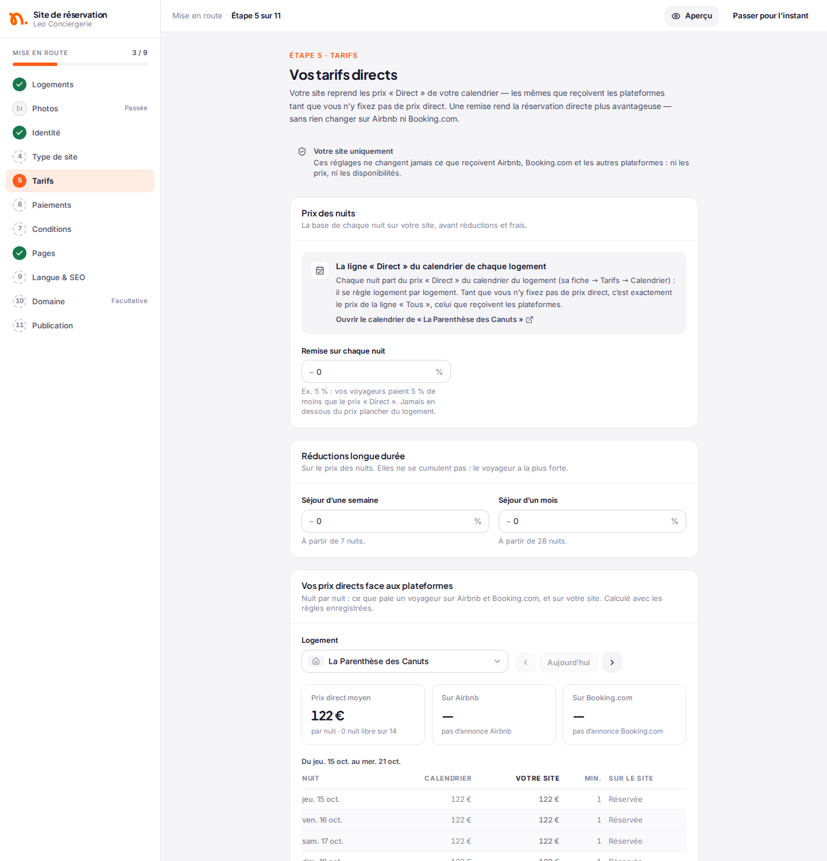Open the Langue & SEO step

pos(80,277)
